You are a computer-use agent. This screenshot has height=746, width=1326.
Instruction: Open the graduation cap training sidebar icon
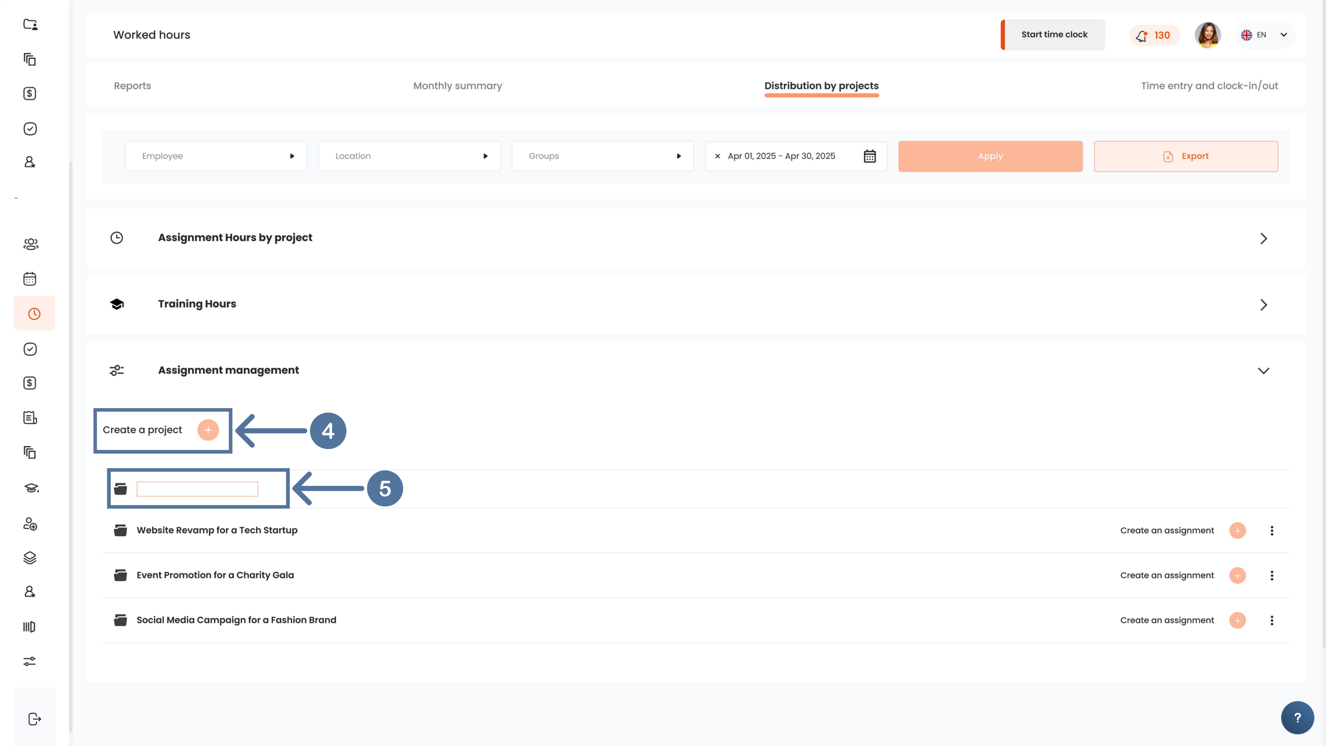pyautogui.click(x=31, y=487)
